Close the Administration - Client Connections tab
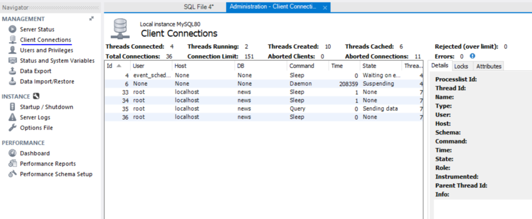This screenshot has width=532, height=219. coord(325,7)
